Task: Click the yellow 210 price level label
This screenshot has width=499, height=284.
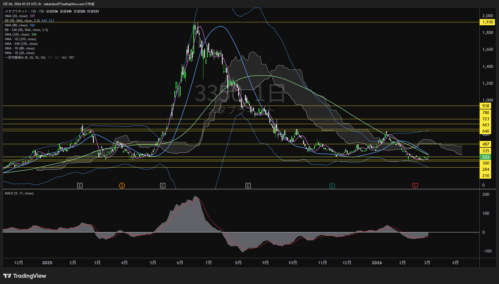Action: click(x=486, y=176)
